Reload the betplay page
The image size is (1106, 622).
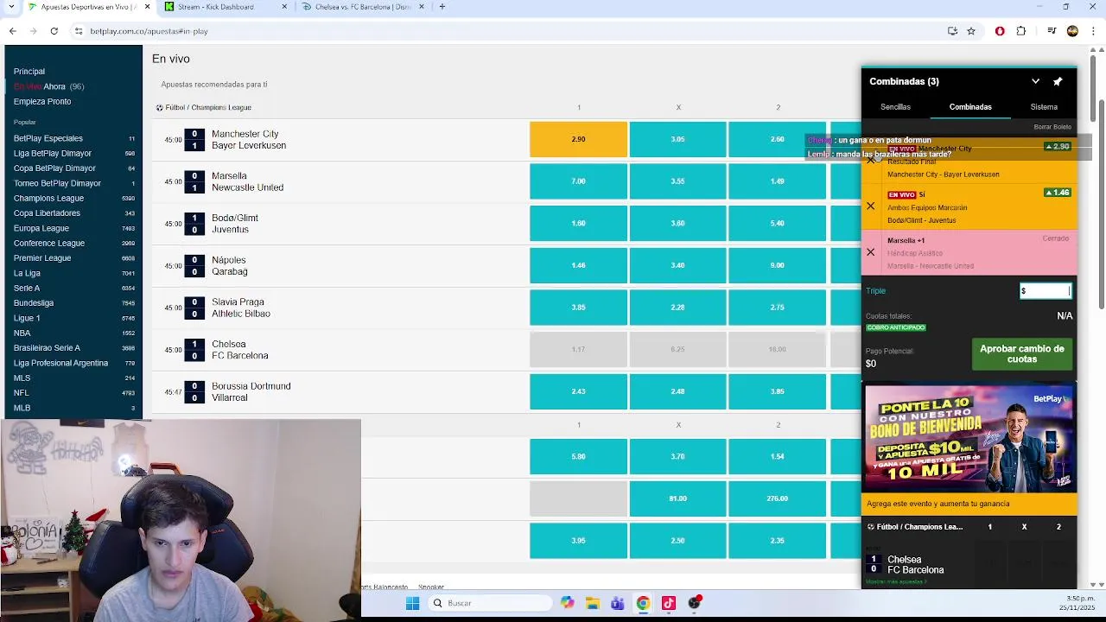pos(54,31)
